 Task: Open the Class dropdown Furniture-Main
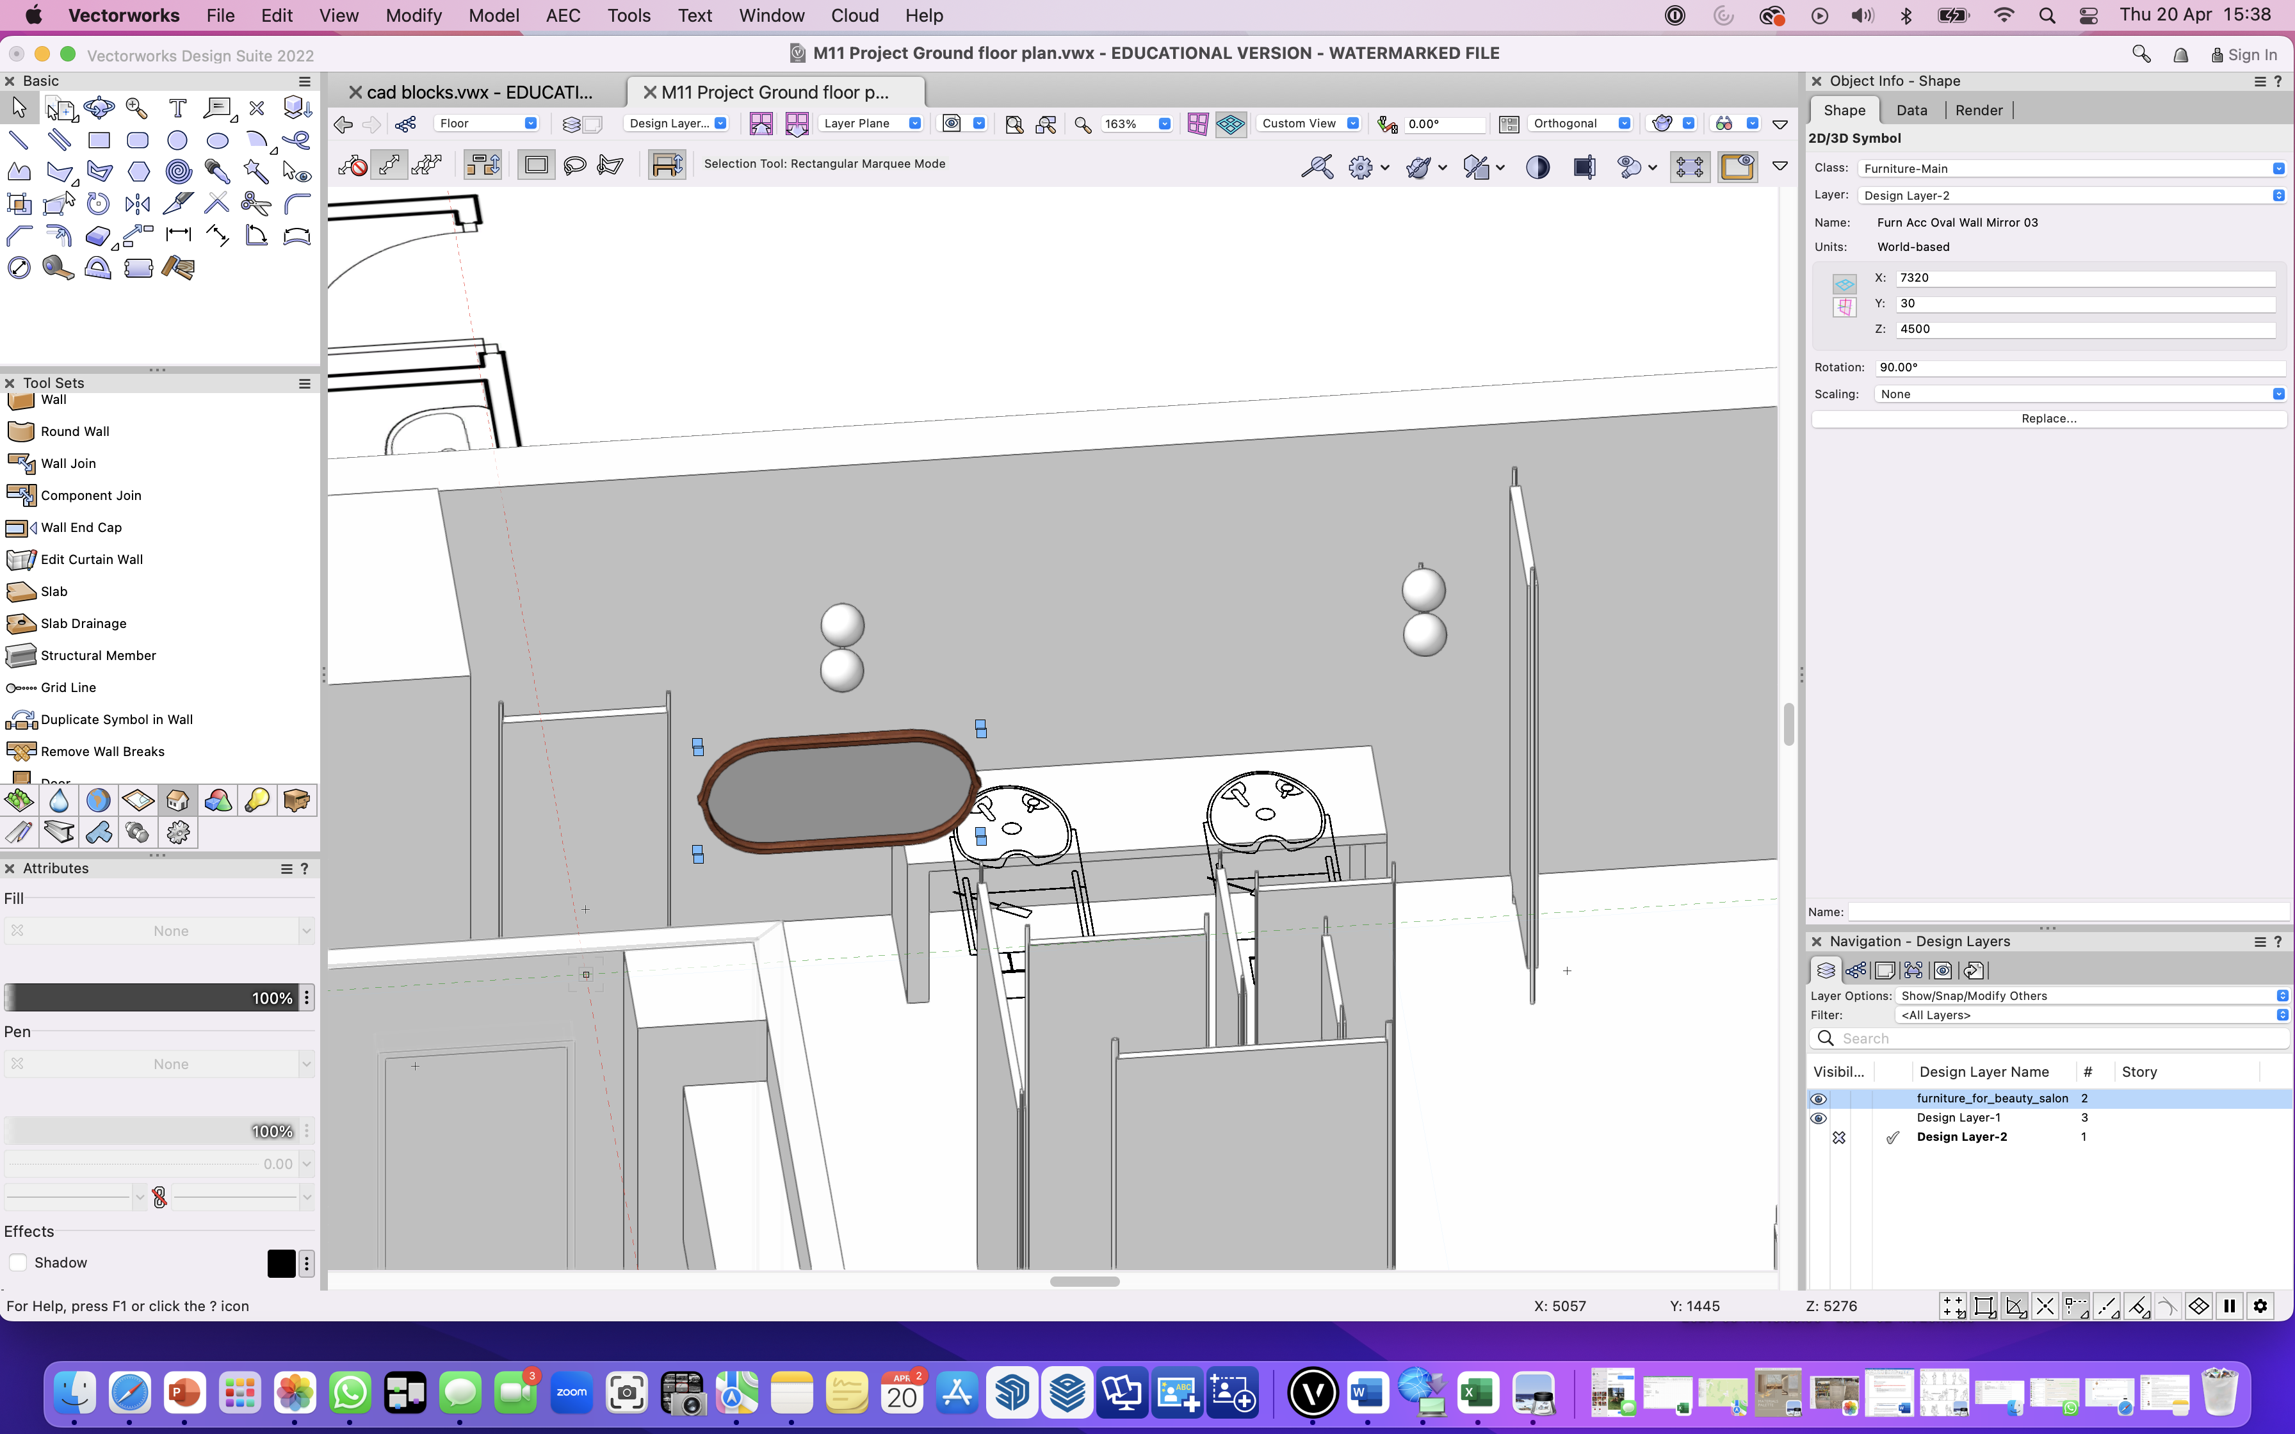click(x=2071, y=169)
